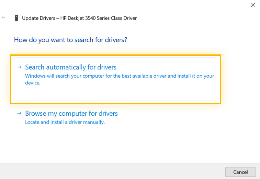This screenshot has height=179, width=260.
Task: Close the Update Drivers dialog with X
Action: pyautogui.click(x=253, y=5)
